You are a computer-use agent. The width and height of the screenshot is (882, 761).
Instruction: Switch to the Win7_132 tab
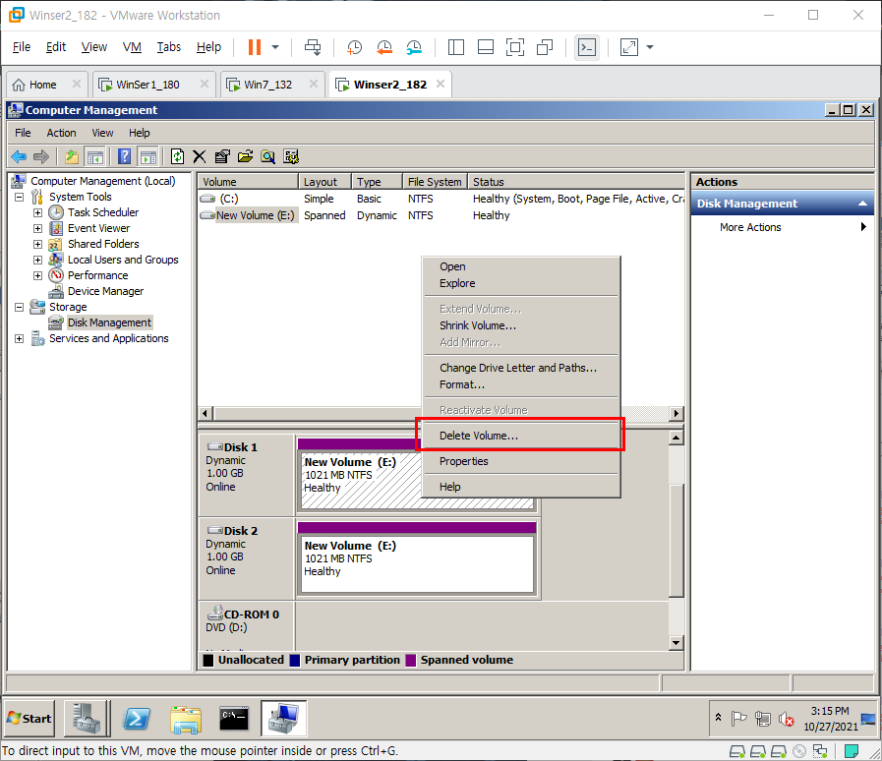pyautogui.click(x=267, y=85)
